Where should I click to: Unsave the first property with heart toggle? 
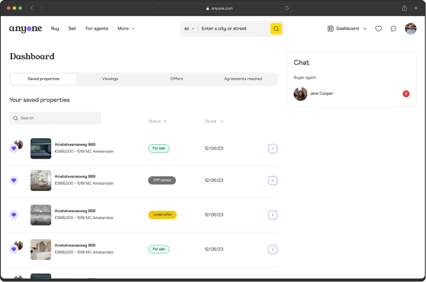(14, 149)
